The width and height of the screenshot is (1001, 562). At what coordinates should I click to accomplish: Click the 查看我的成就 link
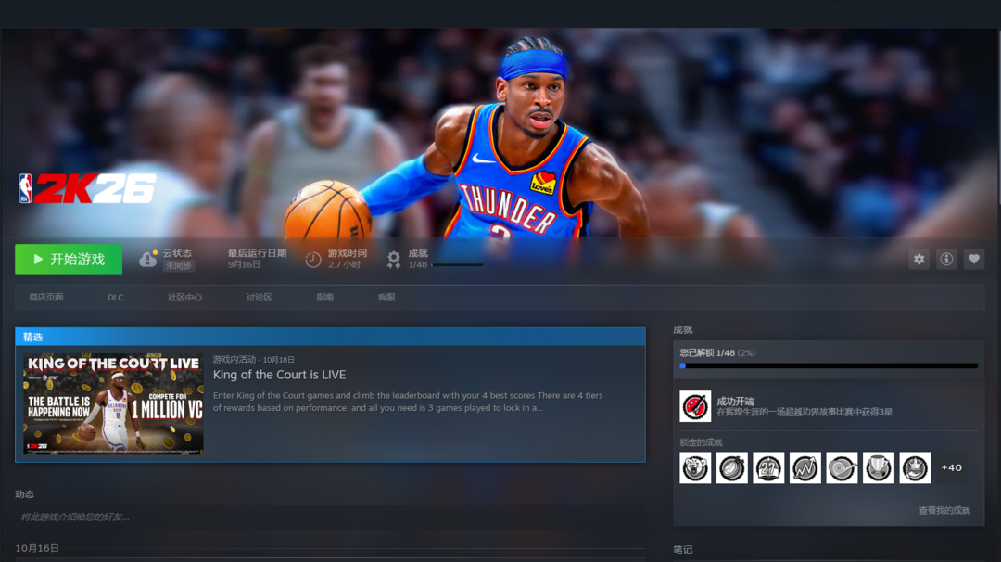coord(944,511)
